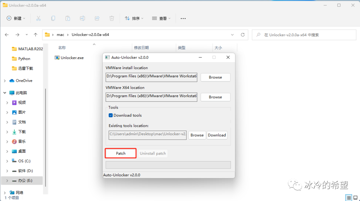
Task: Switch to large thumbnails view icon
Action: [355, 198]
